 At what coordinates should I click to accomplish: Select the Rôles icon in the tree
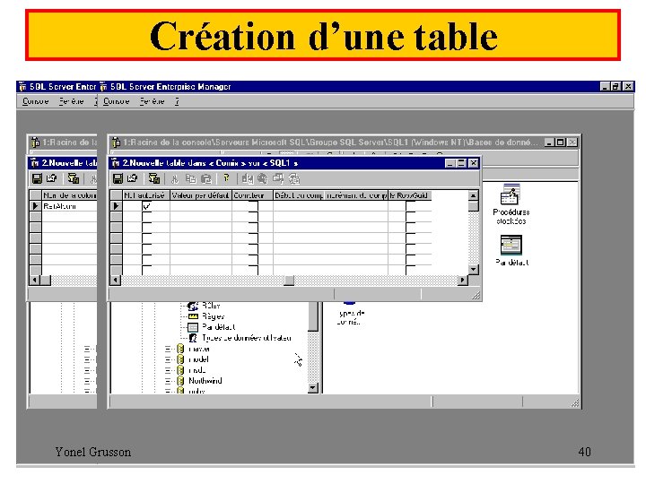pyautogui.click(x=193, y=306)
